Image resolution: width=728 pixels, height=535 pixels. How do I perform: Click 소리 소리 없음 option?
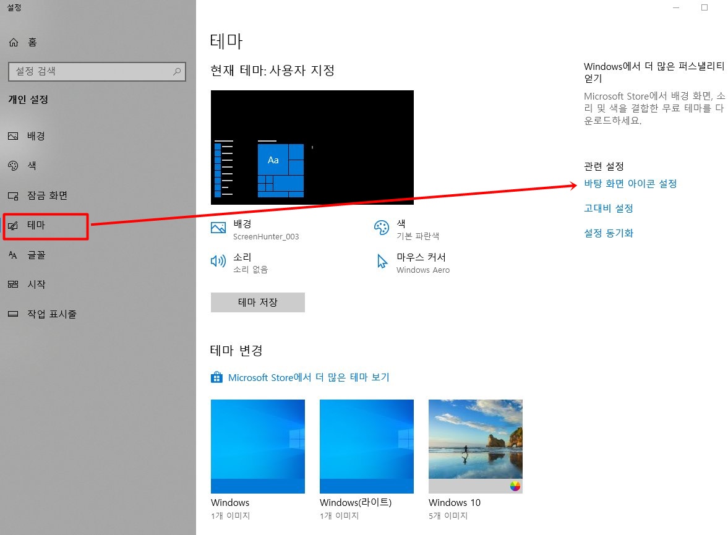point(239,263)
